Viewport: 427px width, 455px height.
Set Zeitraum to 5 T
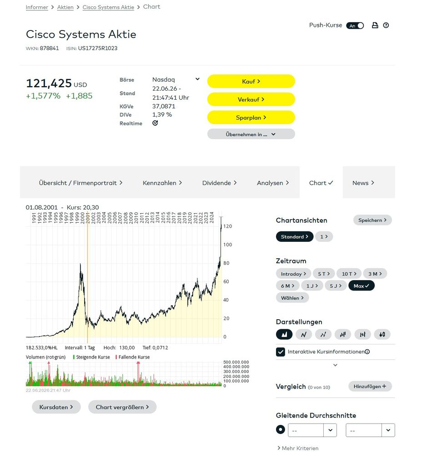324,274
